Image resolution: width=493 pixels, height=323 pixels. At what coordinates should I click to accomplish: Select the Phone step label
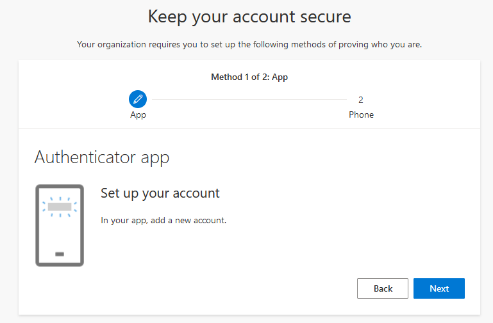coord(361,115)
